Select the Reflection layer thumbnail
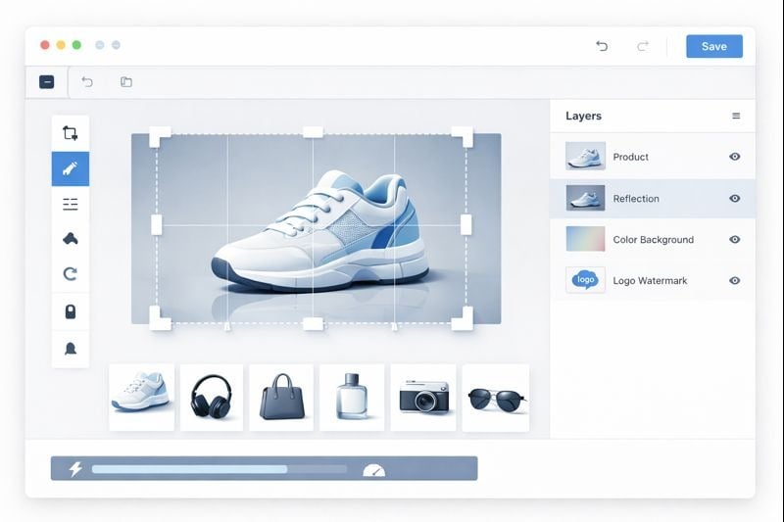This screenshot has height=522, width=784. [x=585, y=198]
